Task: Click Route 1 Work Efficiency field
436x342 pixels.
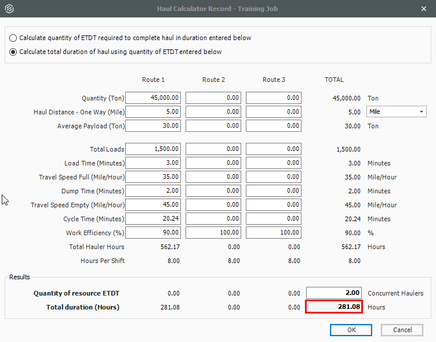Action: [154, 233]
